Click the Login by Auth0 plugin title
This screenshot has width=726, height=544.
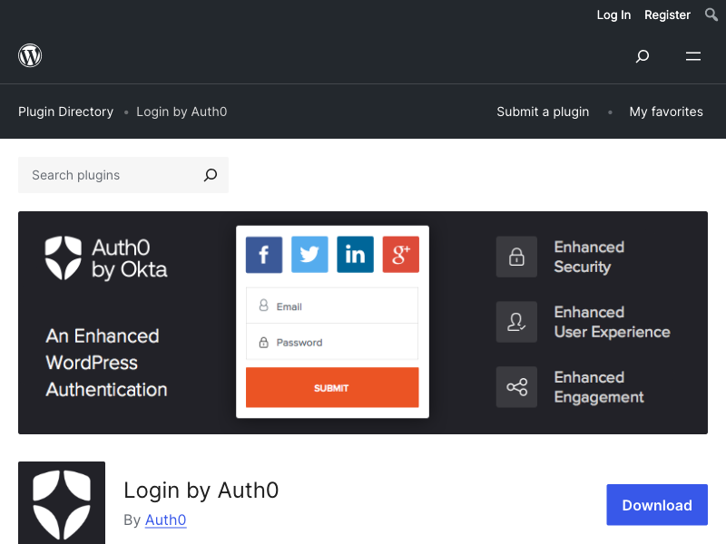pos(201,491)
